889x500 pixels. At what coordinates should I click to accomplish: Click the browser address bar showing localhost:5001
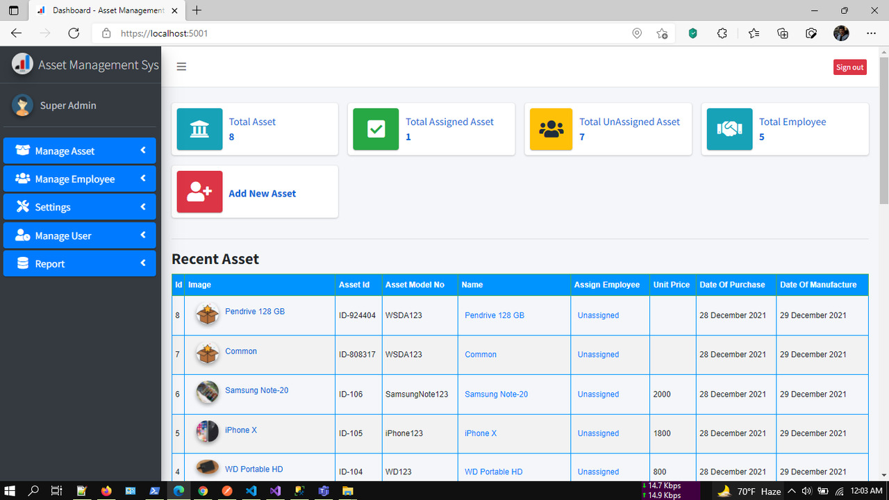[x=361, y=33]
